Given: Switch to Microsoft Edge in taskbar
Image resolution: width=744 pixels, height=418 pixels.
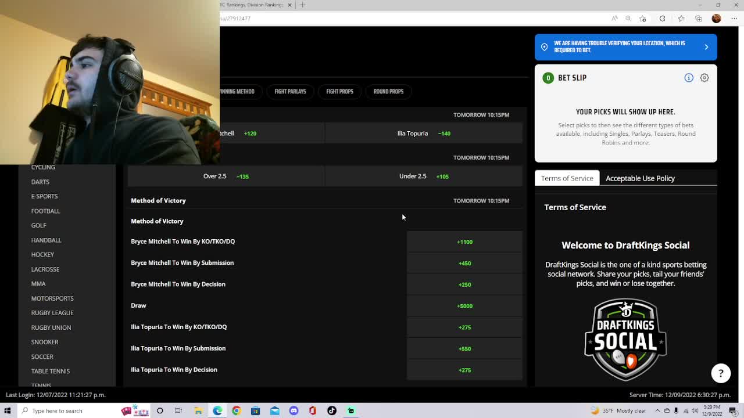Looking at the screenshot, I should point(217,410).
